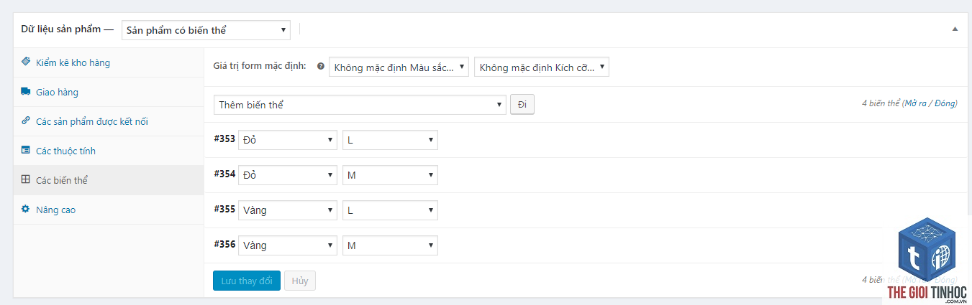Open the Không mặc định Kích cỡ dropdown
The height and width of the screenshot is (305, 972).
click(x=542, y=67)
